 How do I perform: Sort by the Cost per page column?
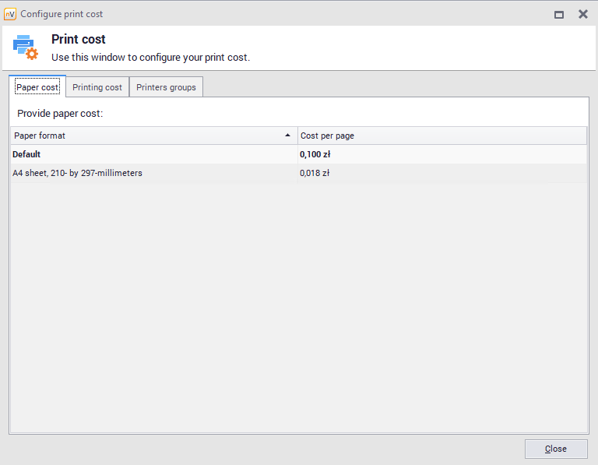[441, 136]
